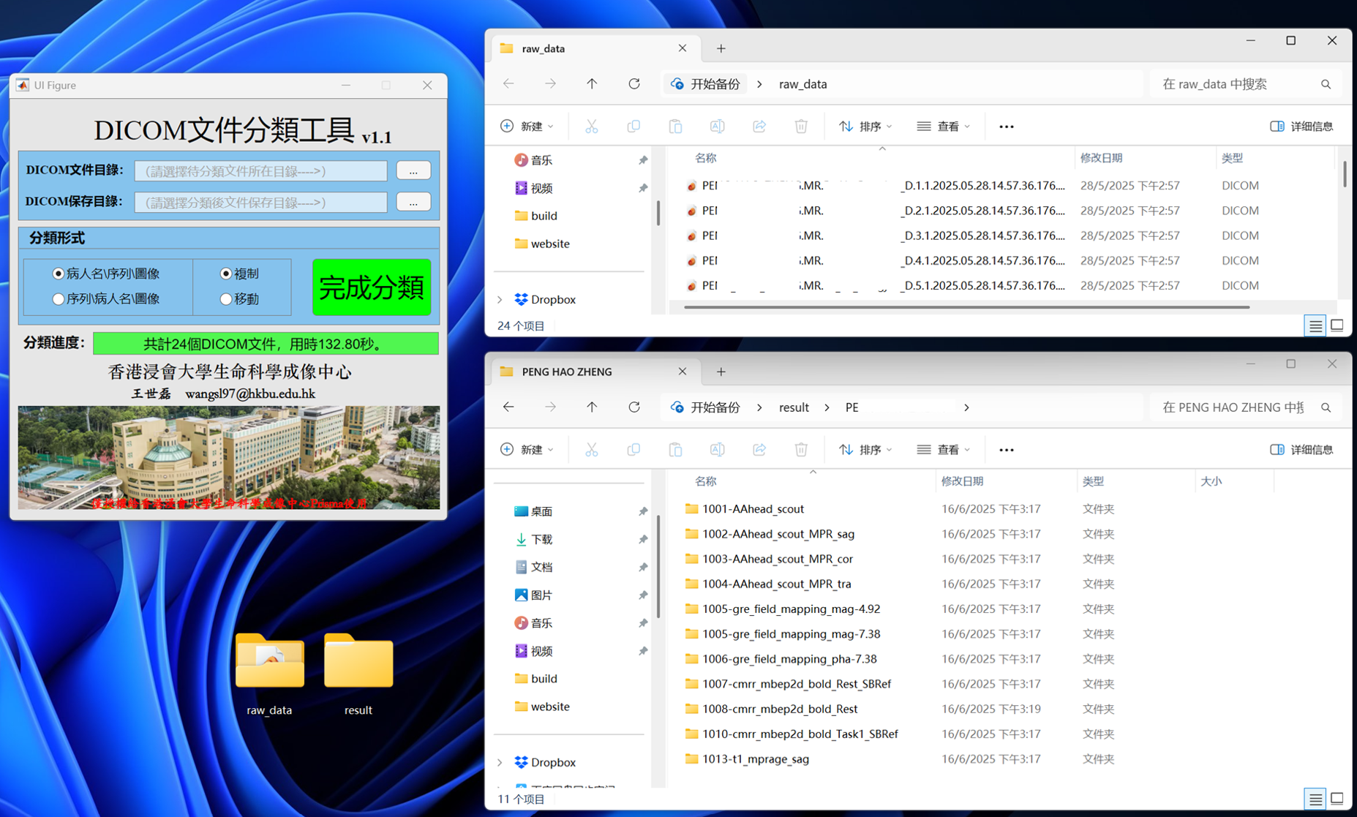Expand the chevron after PE in the address bar
The width and height of the screenshot is (1357, 817).
[966, 407]
